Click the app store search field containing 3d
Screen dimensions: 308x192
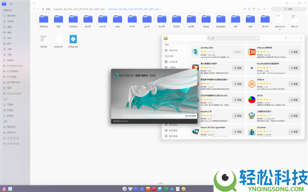pos(233,38)
